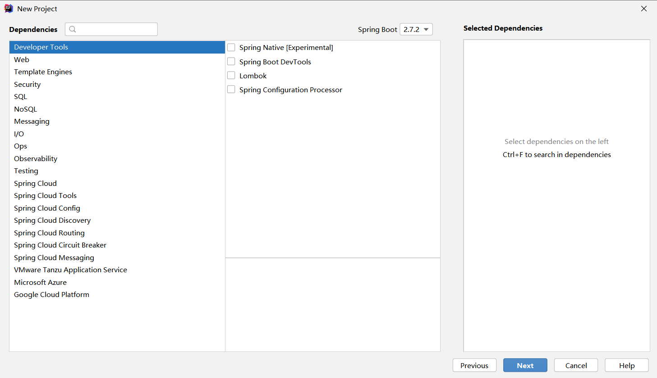Select the SQL category

point(117,97)
